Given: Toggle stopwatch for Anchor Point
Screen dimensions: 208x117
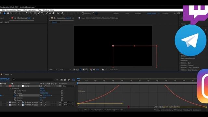Looking at the screenshot, I should coord(15,91).
